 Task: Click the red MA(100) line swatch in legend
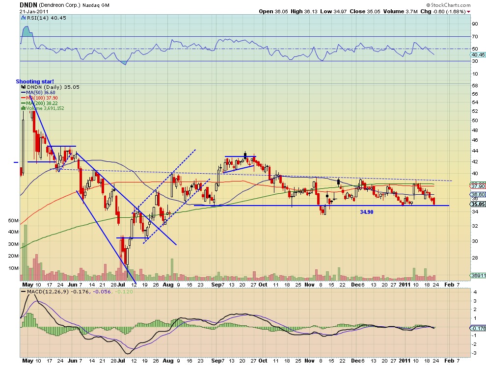click(24, 98)
